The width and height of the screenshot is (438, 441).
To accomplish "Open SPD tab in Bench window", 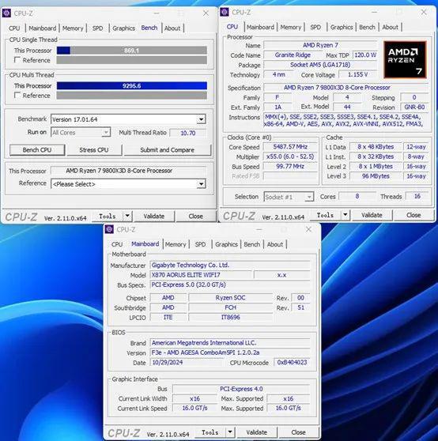I will [97, 28].
